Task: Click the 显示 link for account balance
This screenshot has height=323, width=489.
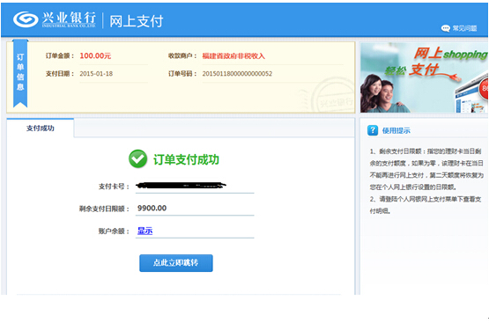Action: (x=145, y=231)
